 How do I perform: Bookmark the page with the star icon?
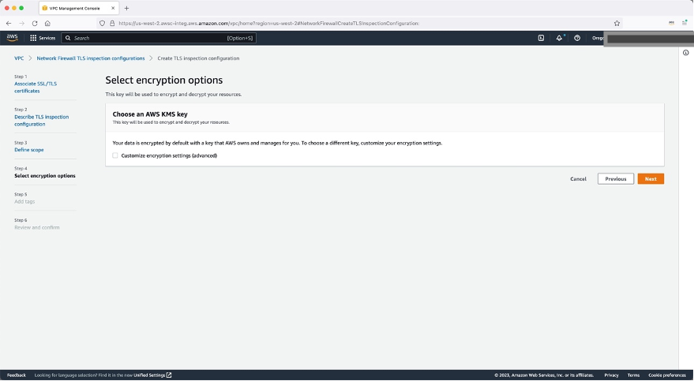(x=617, y=23)
